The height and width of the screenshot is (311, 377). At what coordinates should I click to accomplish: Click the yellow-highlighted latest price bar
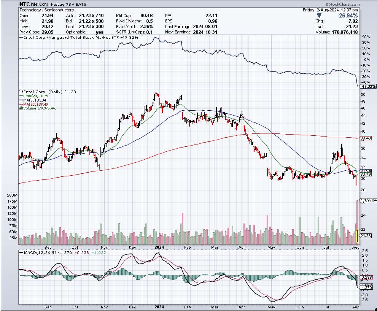click(357, 236)
